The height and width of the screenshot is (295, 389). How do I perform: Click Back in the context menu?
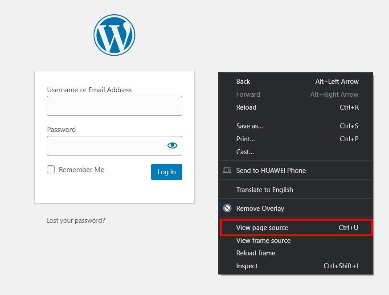pyautogui.click(x=243, y=82)
